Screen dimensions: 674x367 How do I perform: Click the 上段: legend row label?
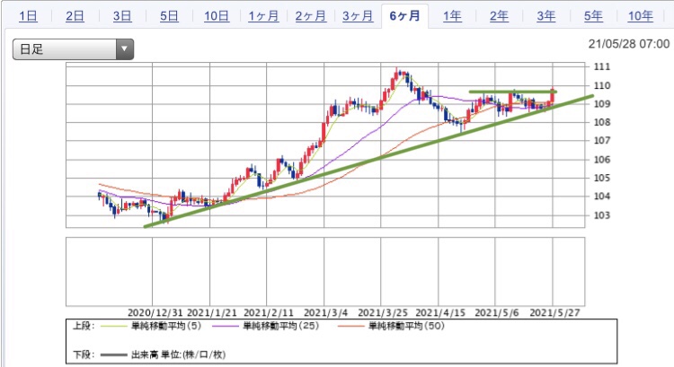coord(84,327)
